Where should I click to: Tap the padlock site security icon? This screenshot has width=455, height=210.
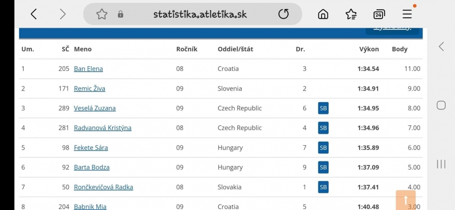tap(120, 14)
